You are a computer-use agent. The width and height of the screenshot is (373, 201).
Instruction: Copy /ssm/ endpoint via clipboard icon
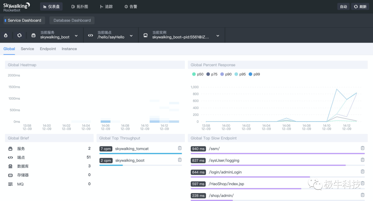pyautogui.click(x=363, y=148)
